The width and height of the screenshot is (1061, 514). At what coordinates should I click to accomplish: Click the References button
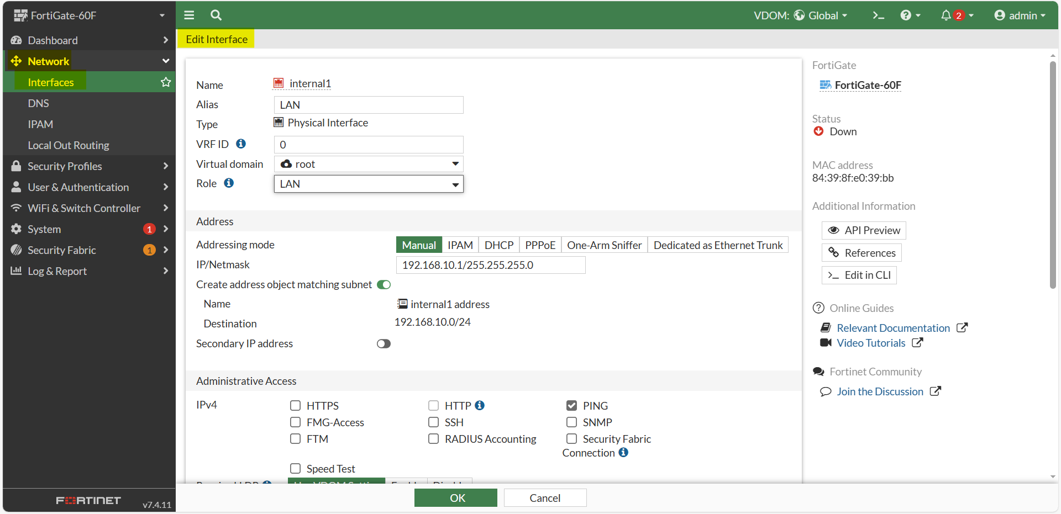[862, 253]
